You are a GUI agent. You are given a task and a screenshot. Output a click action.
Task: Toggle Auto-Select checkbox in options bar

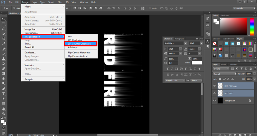15,8
